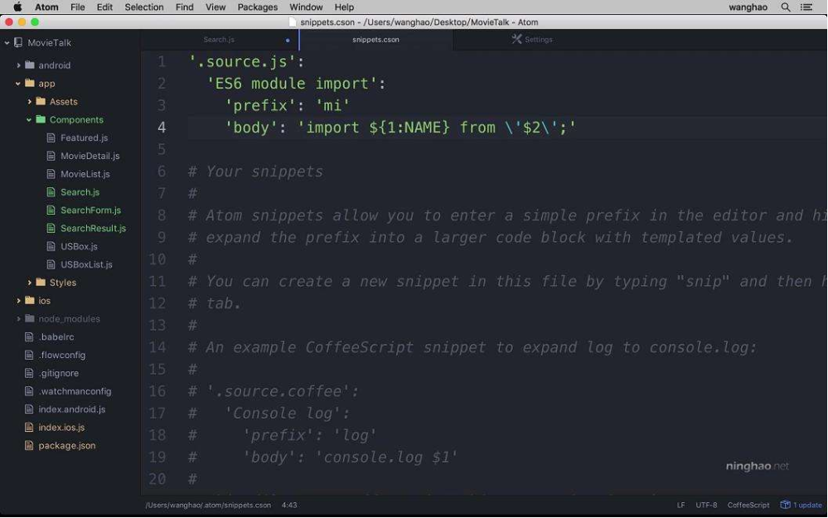This screenshot has width=828, height=518.
Task: Click the USBoxList.js file icon
Action: (51, 264)
